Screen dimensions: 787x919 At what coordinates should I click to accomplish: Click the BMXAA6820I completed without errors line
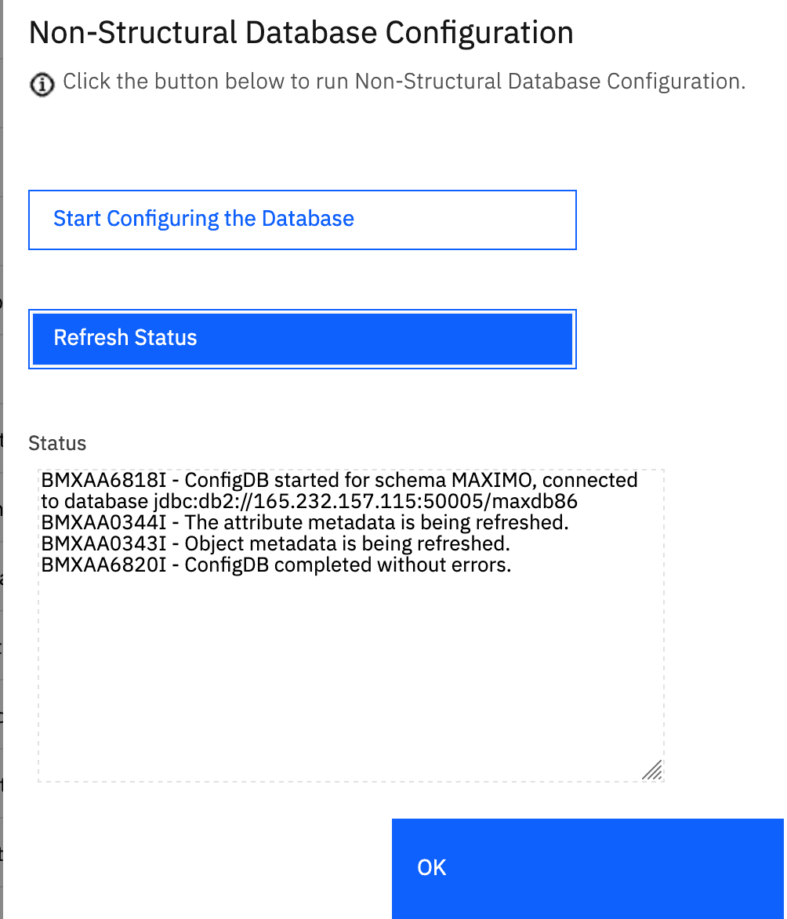pos(276,565)
